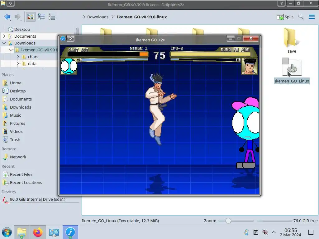Collapse Ikemen_GO-v0.99.0 tree node
The width and height of the screenshot is (319, 239).
click(11, 50)
